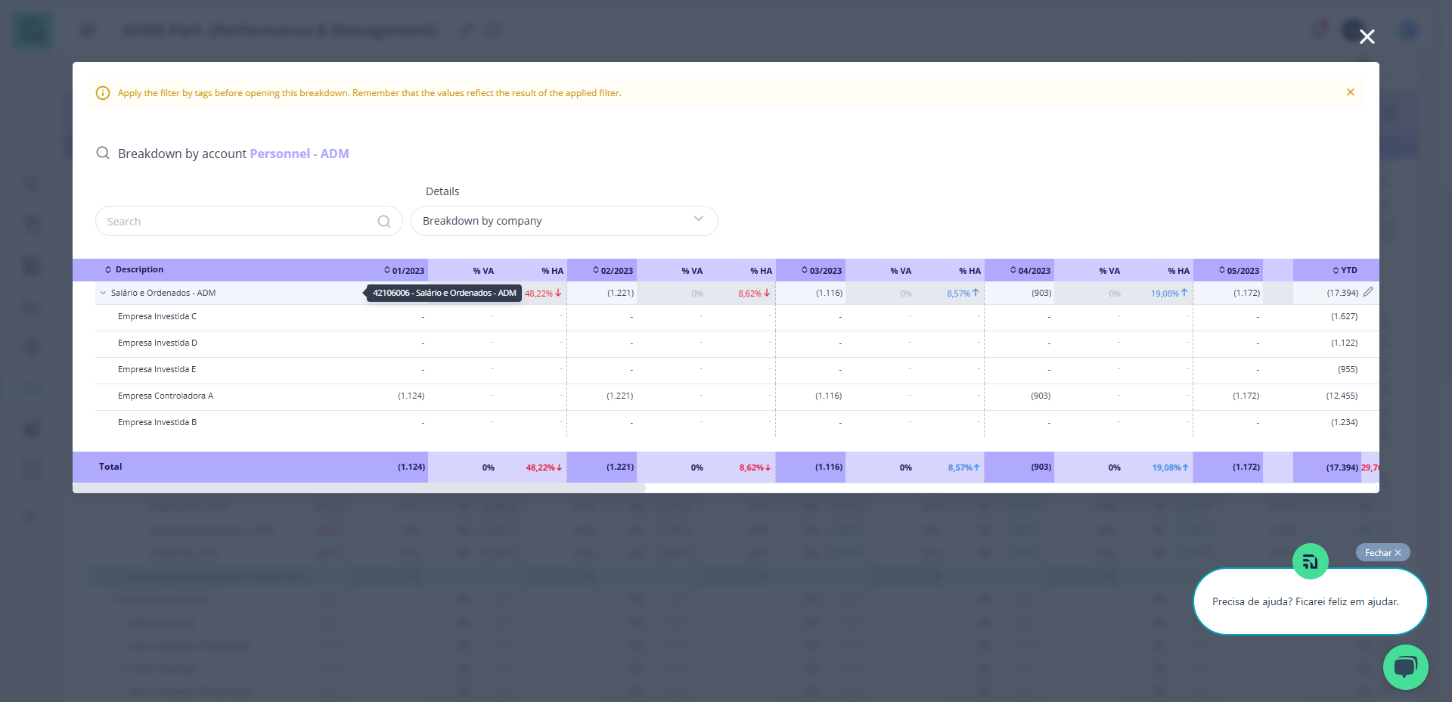Click the (1.234) YTD value for Investida B
The image size is (1452, 702).
click(x=1345, y=422)
